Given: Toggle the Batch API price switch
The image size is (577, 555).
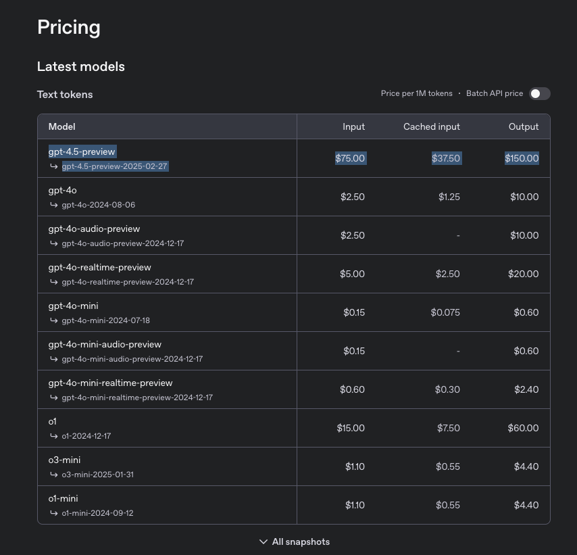Looking at the screenshot, I should 539,93.
